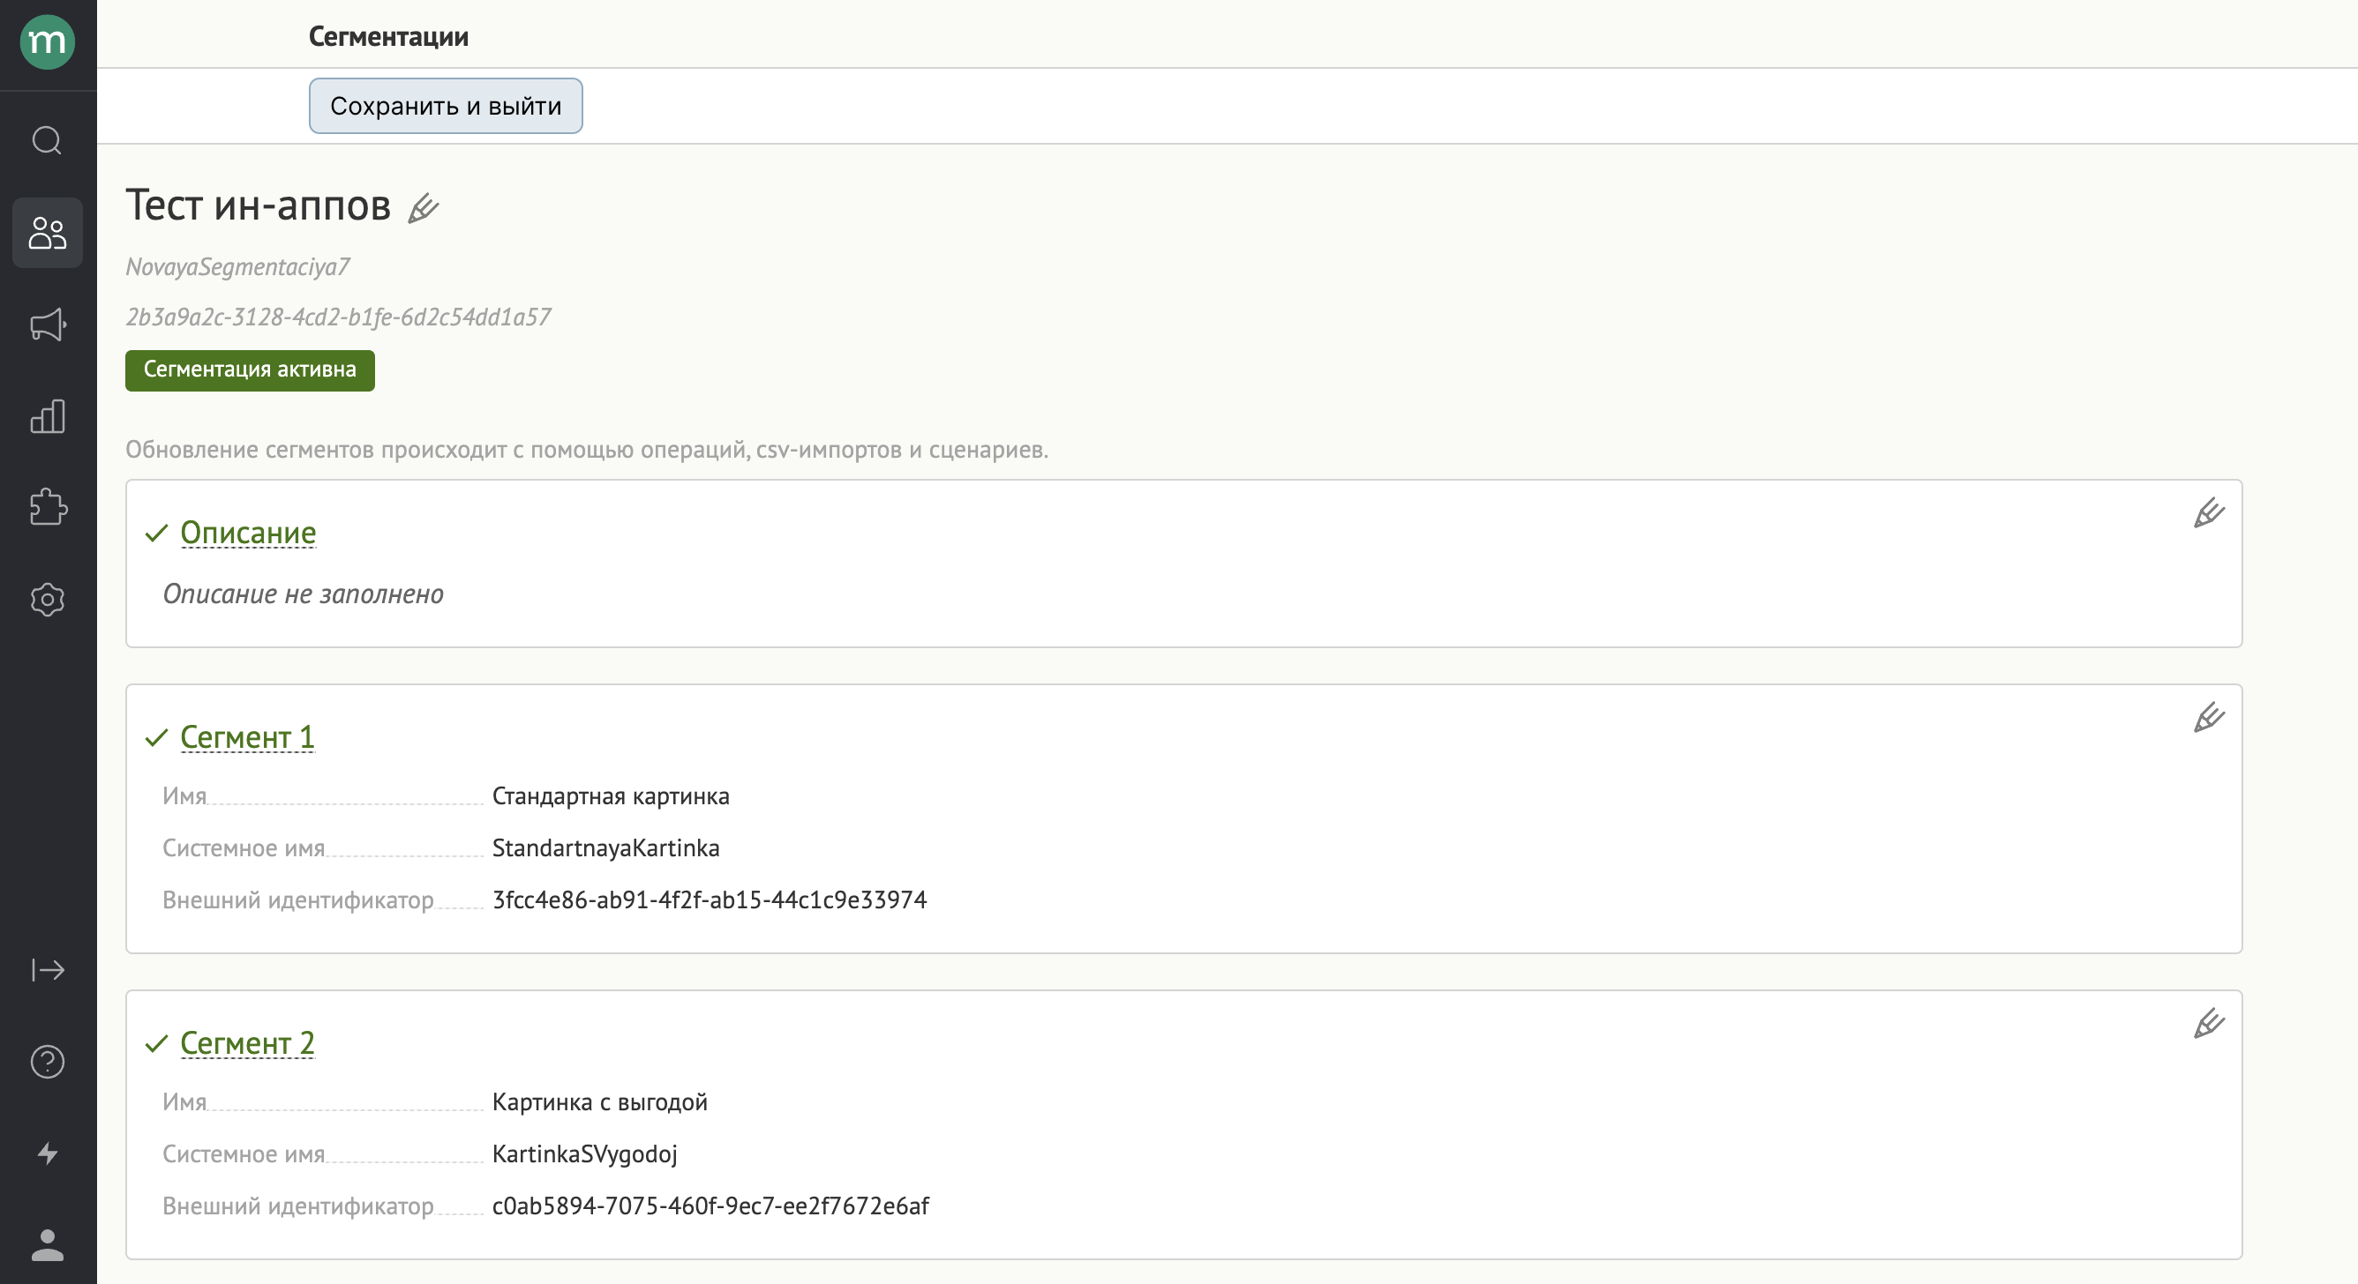Click the 'Сегментация активна' status badge
The height and width of the screenshot is (1284, 2358).
point(250,370)
